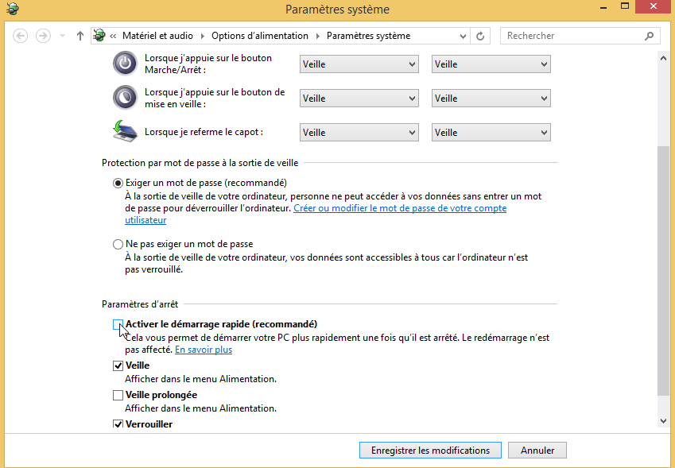
Task: Expand the address bar history dropdown chevron
Action: (x=463, y=36)
